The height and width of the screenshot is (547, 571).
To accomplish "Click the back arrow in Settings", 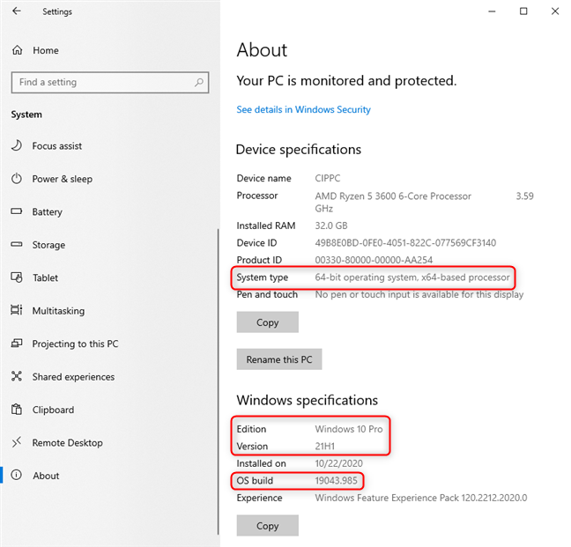I will click(x=18, y=12).
